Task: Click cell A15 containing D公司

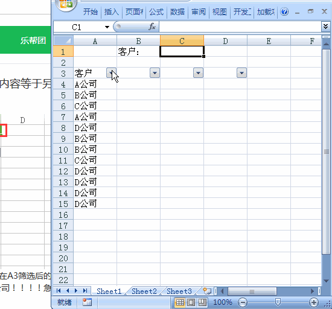Action: click(x=95, y=203)
